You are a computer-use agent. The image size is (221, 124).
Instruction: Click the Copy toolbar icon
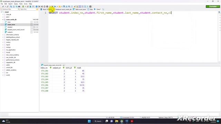tap(11, 7)
